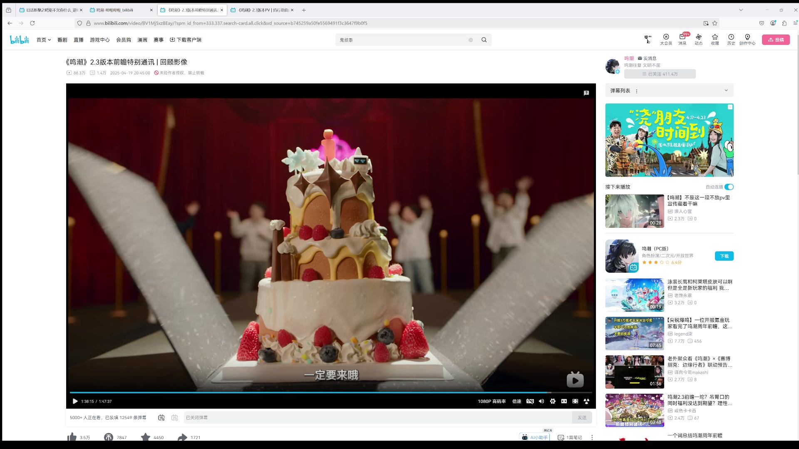Click the 发送 send danmaku button

click(x=582, y=417)
